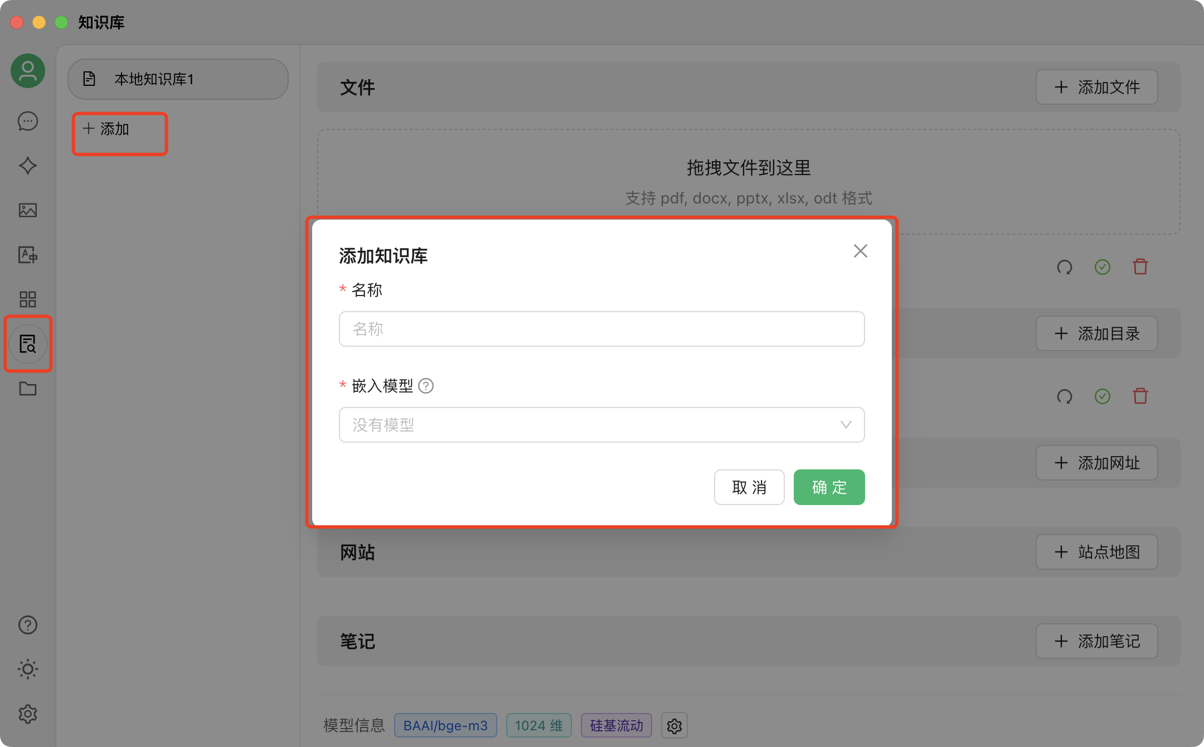Click the user avatar icon
This screenshot has width=1204, height=747.
pyautogui.click(x=27, y=71)
